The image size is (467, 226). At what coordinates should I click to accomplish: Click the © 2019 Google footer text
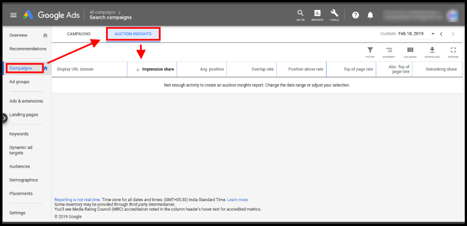point(68,217)
